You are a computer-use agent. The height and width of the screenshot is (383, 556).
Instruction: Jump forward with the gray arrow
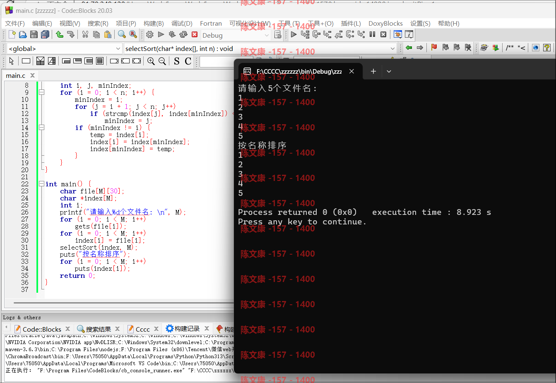pos(420,48)
